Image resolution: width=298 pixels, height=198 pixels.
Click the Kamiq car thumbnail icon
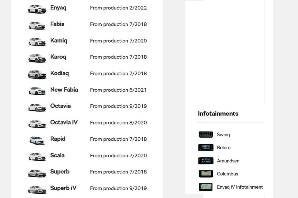37,41
